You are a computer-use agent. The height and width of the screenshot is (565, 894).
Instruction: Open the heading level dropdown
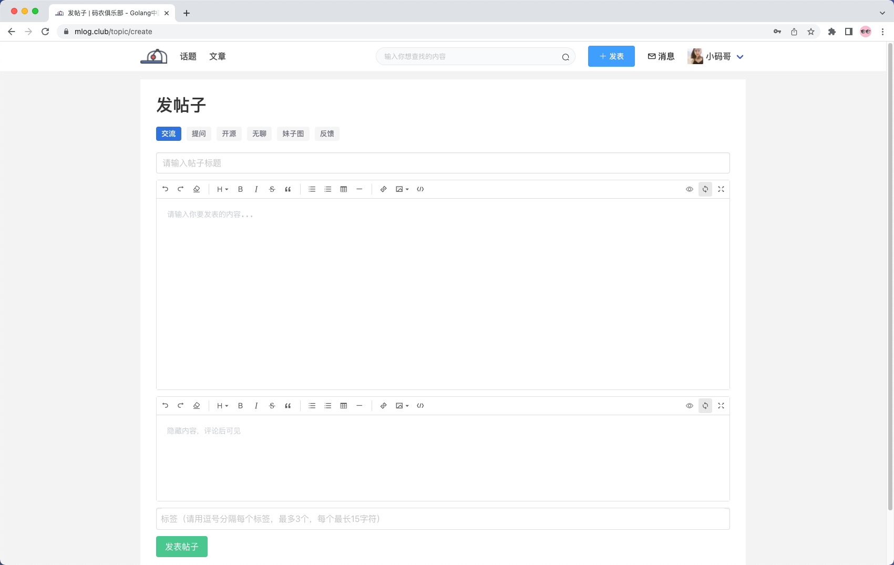[222, 189]
